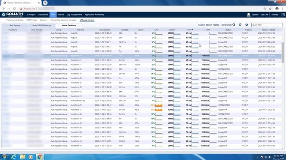
Task: Open the highlighted View menu
Action: click(53, 15)
